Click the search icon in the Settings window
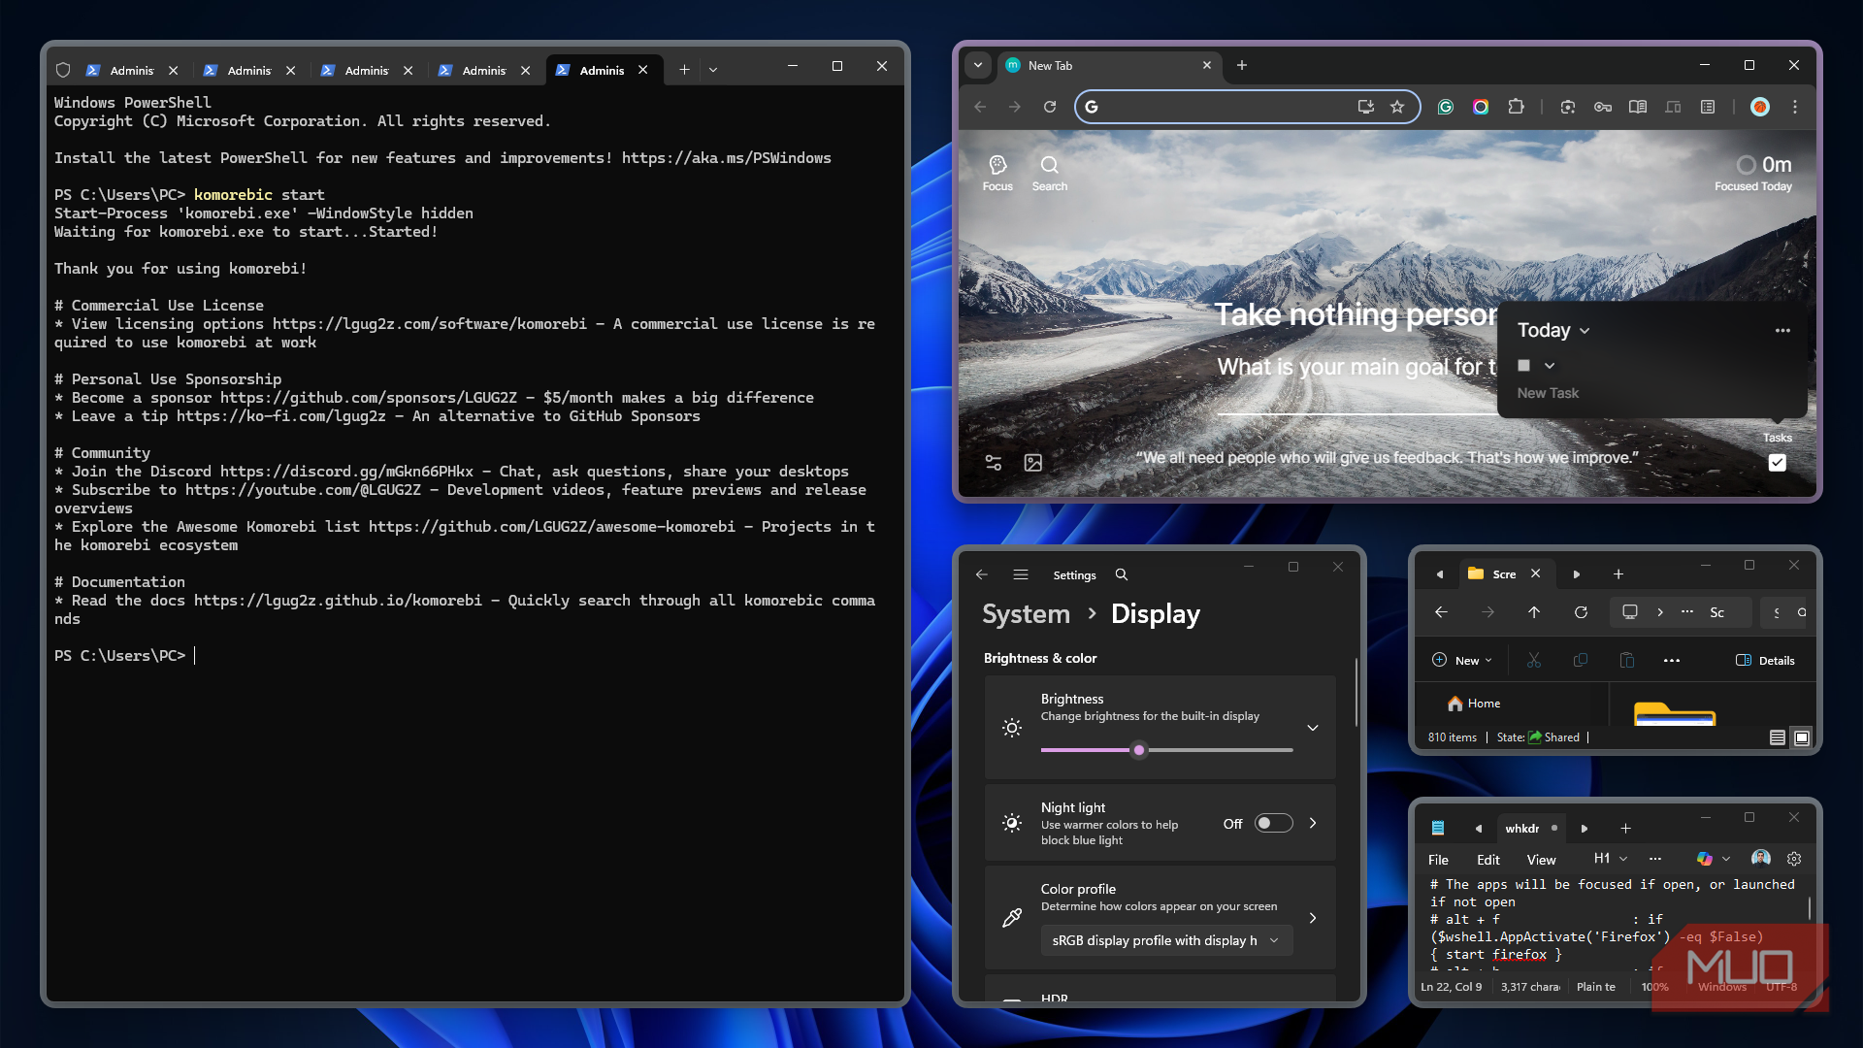This screenshot has width=1863, height=1048. coord(1122,574)
